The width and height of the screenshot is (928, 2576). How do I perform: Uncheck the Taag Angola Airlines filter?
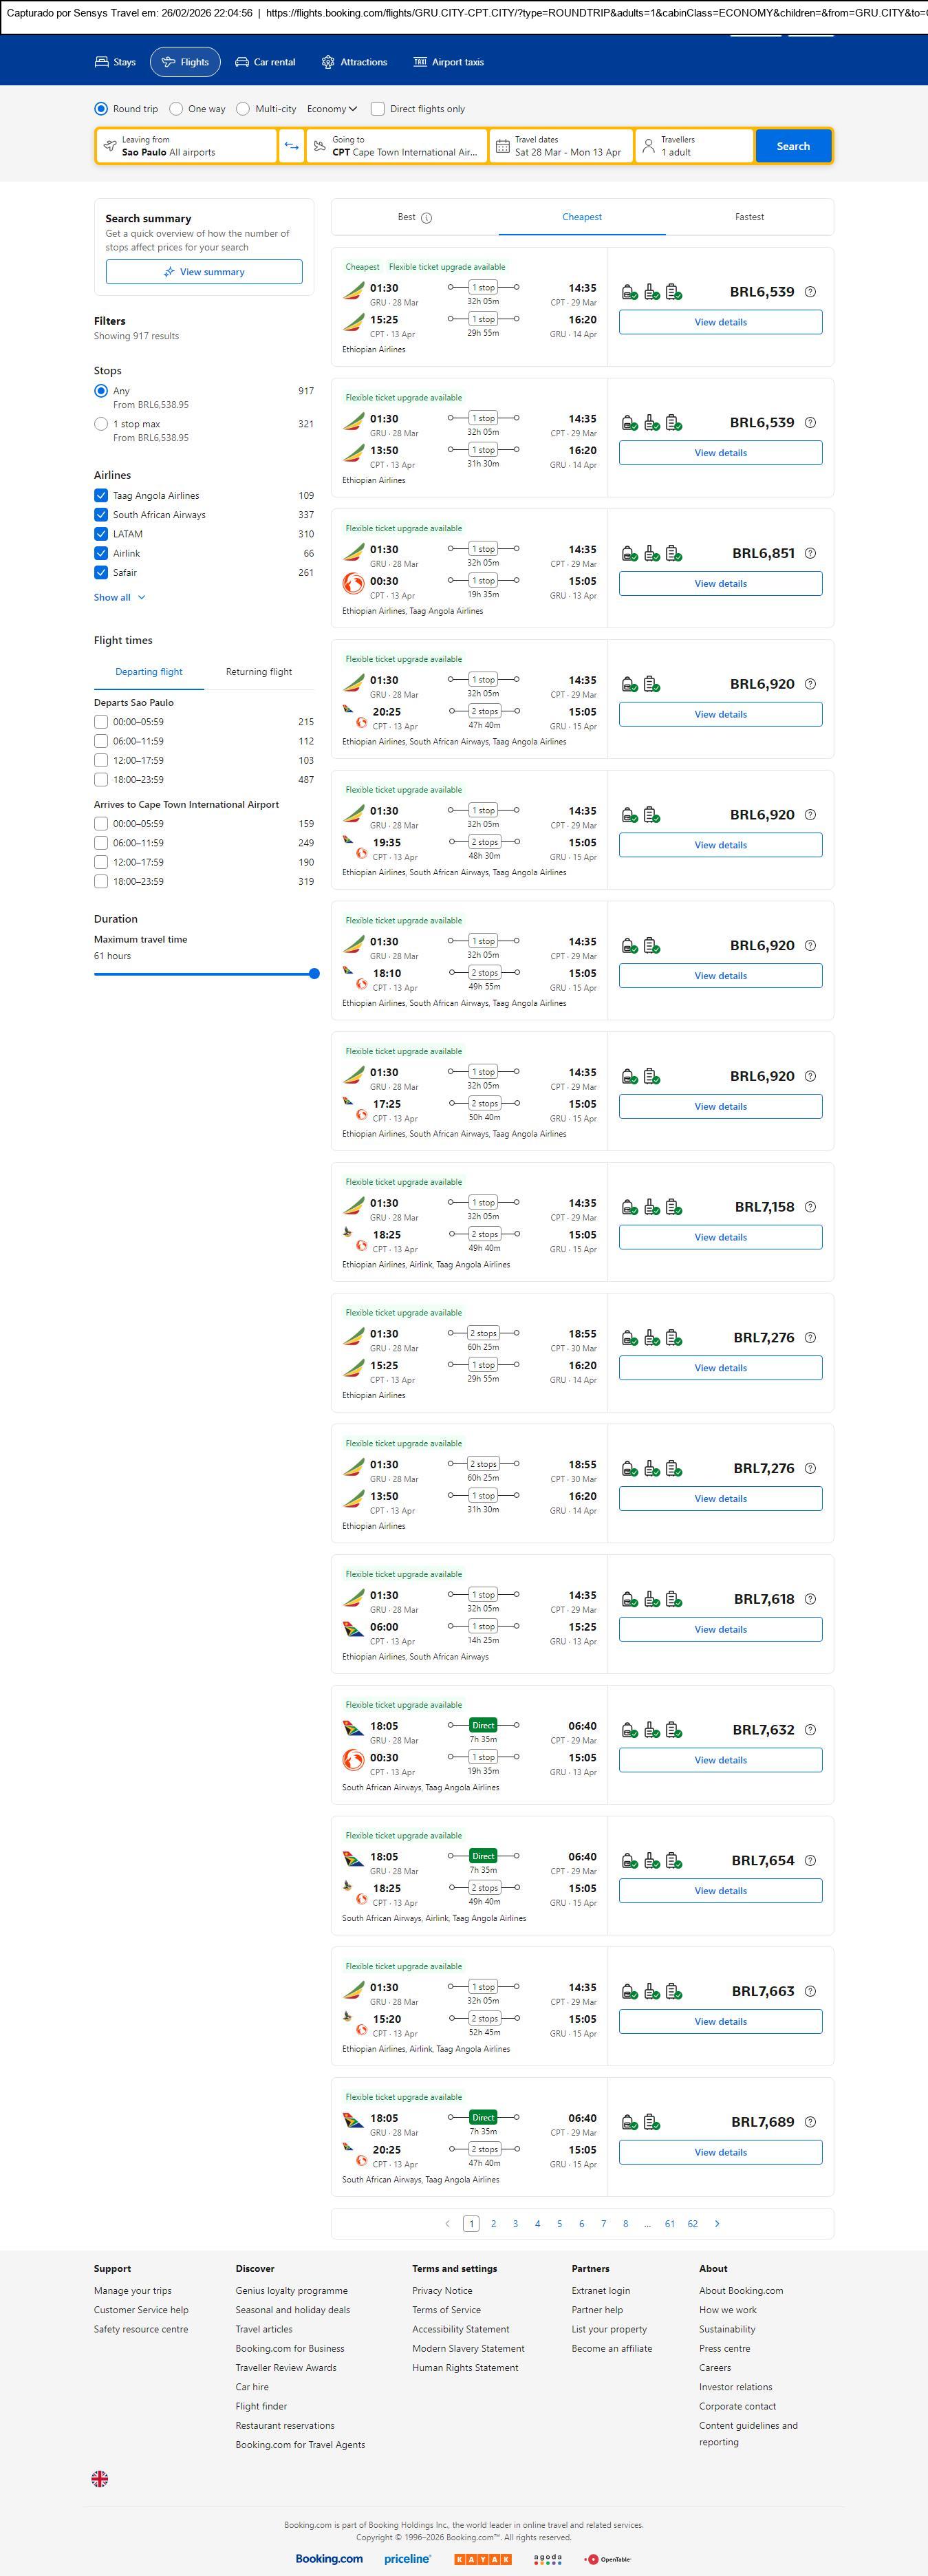coord(101,495)
